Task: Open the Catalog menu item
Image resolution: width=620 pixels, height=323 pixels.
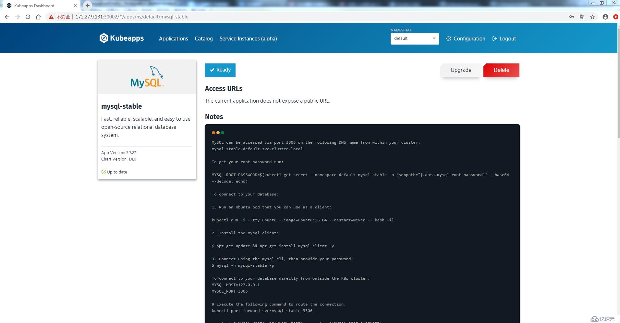Action: point(204,39)
